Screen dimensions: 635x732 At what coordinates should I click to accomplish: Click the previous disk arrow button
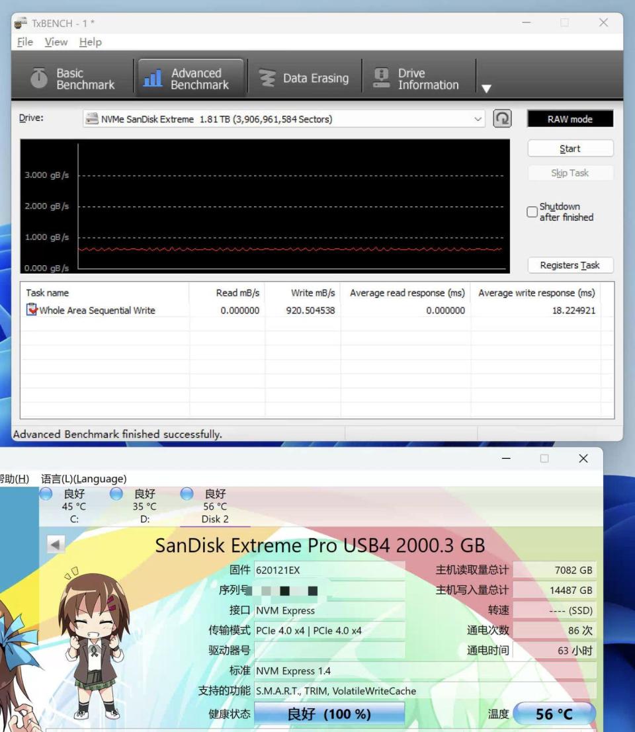click(56, 544)
